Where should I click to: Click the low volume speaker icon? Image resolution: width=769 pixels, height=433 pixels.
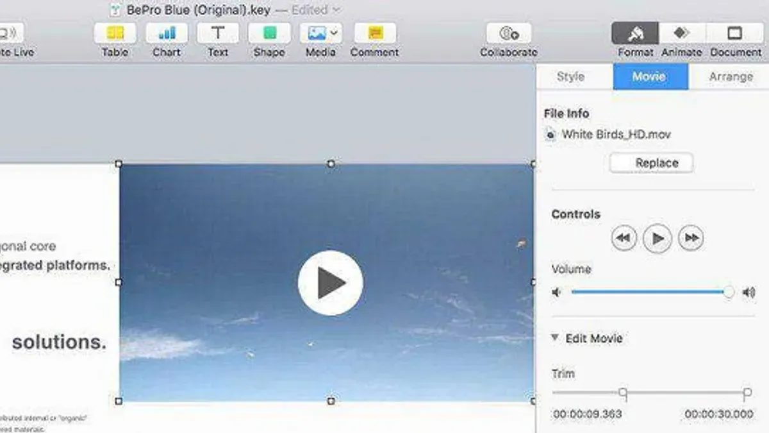tap(556, 293)
